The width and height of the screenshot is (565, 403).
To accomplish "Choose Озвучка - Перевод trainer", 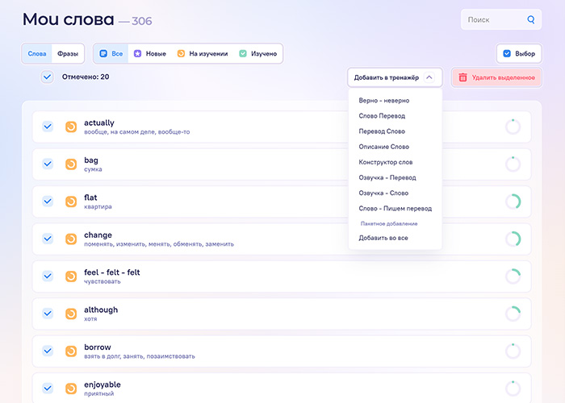I will 387,178.
